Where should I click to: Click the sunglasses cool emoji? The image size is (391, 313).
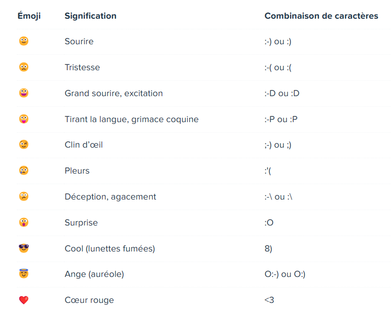click(24, 249)
